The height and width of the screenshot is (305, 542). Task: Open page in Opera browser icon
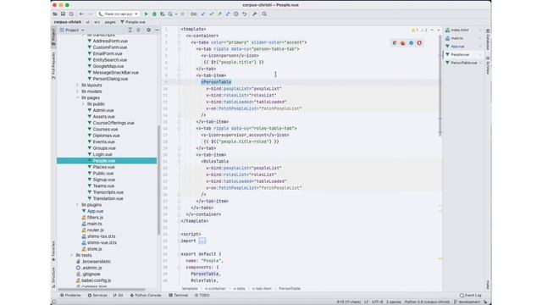tap(419, 43)
